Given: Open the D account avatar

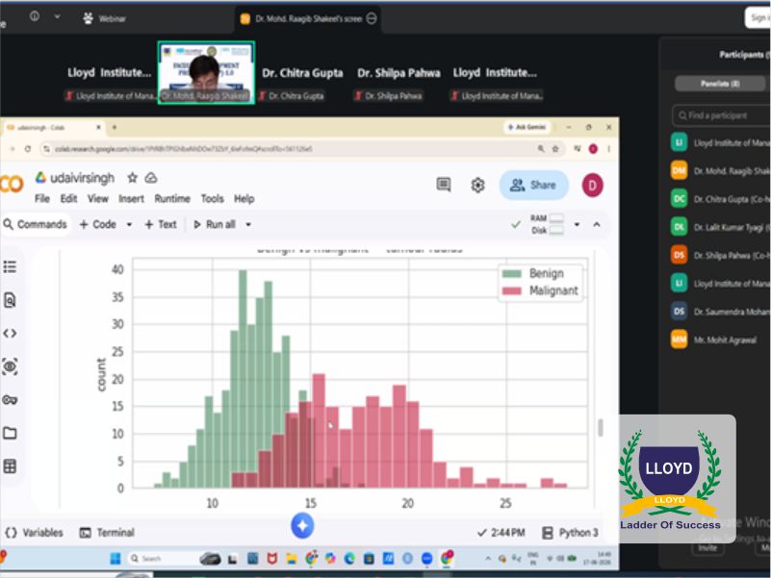Looking at the screenshot, I should point(593,186).
